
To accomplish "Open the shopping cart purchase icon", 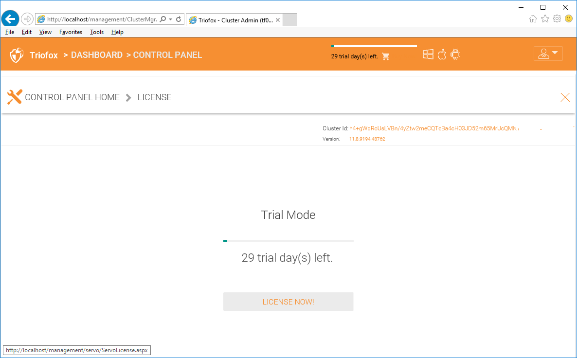I will coord(386,56).
